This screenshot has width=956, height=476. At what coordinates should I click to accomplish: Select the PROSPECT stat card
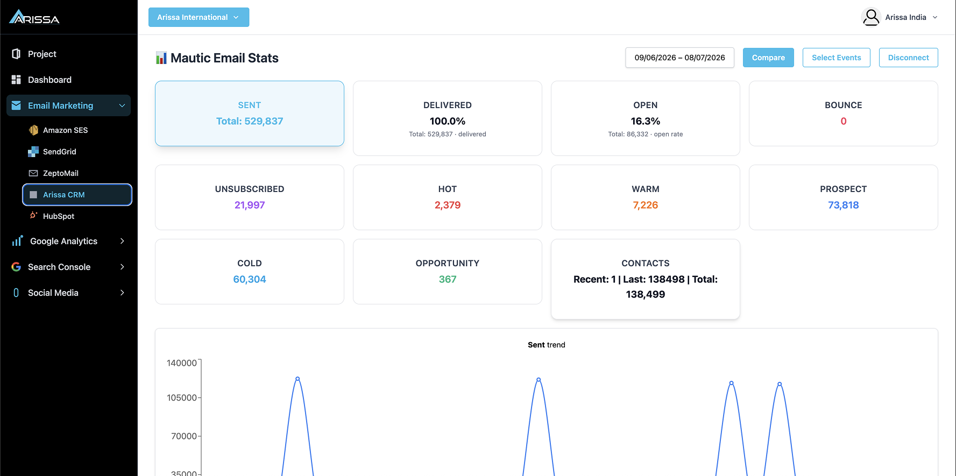click(844, 197)
